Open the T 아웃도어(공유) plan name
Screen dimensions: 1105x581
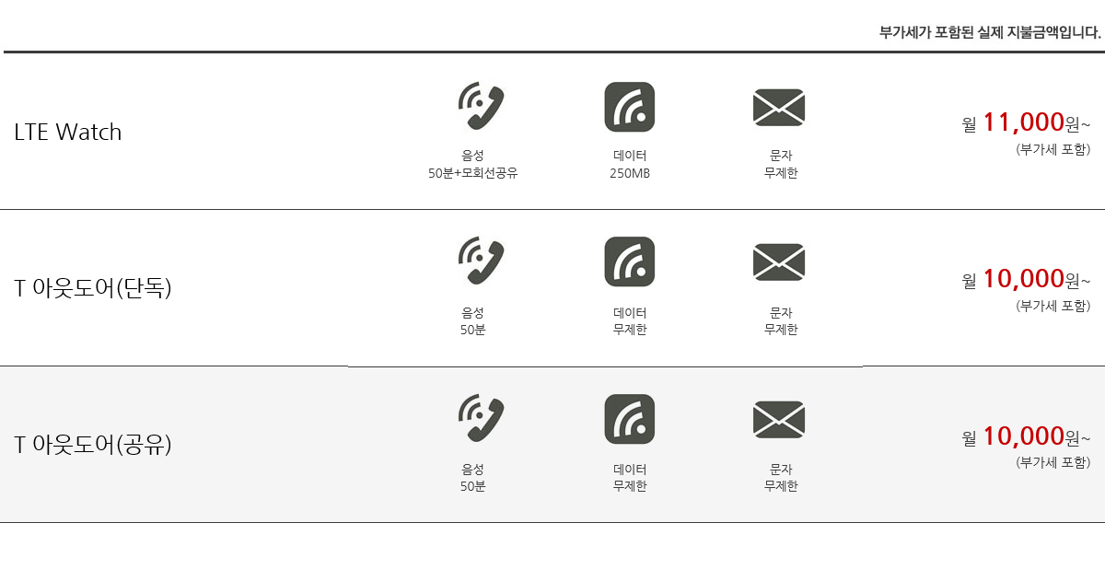click(93, 445)
